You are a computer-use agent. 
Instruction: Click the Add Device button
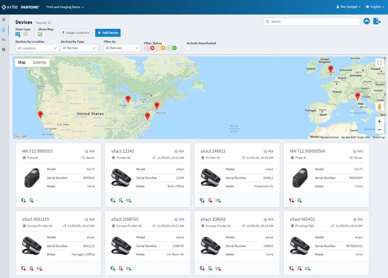click(x=108, y=32)
